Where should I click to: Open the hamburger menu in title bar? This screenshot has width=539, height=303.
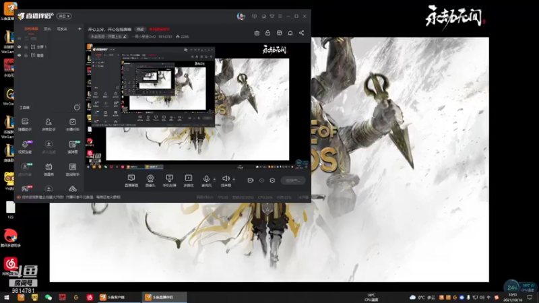[280, 16]
